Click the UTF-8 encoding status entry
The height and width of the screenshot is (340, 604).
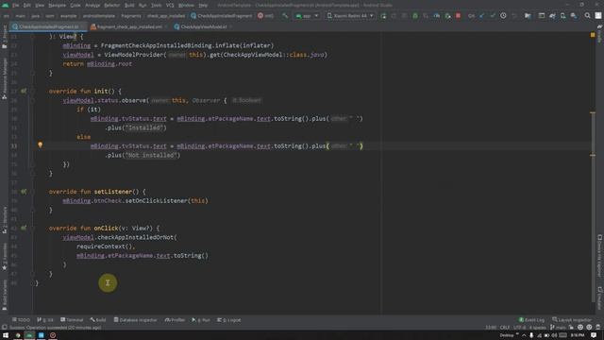[x=519, y=328]
